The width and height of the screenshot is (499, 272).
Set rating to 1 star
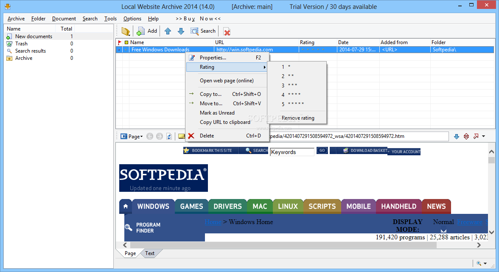[x=297, y=67]
